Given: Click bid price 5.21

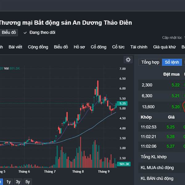Looking at the screenshot, I should point(175,96).
